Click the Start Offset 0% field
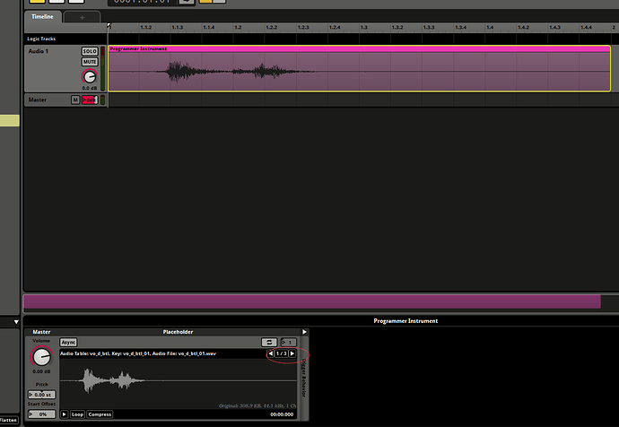Image resolution: width=619 pixels, height=427 pixels. [41, 414]
